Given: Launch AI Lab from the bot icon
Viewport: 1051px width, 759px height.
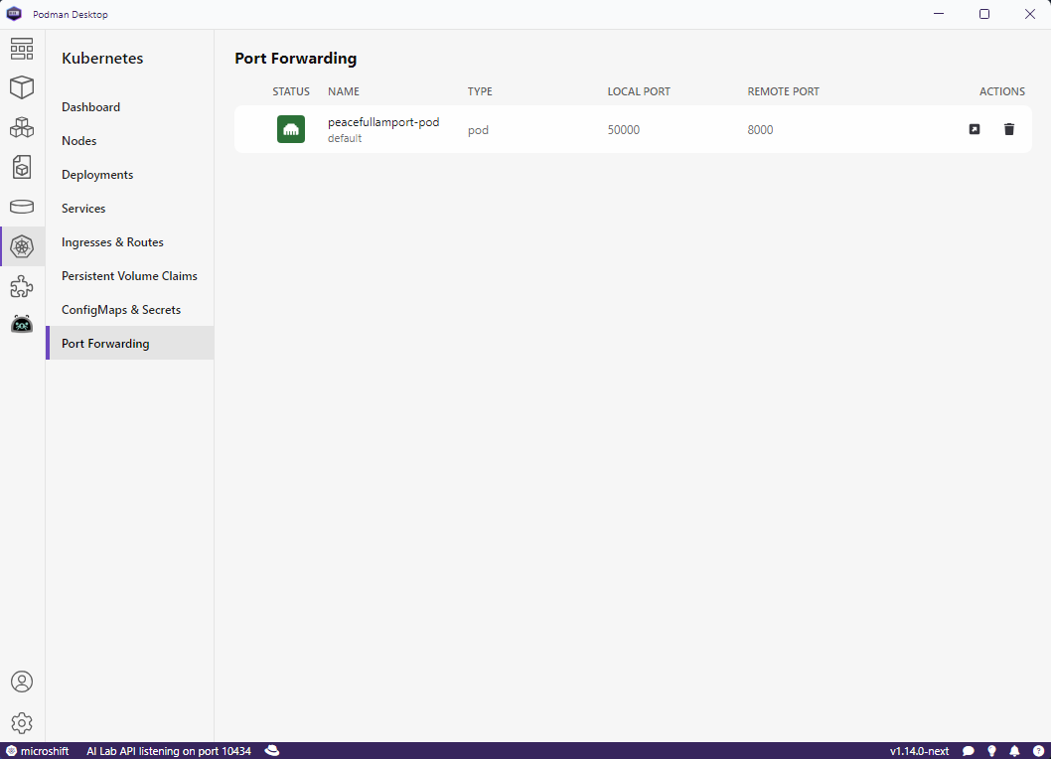Looking at the screenshot, I should click(x=22, y=323).
